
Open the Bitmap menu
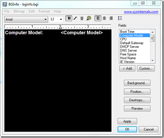coord(19,11)
